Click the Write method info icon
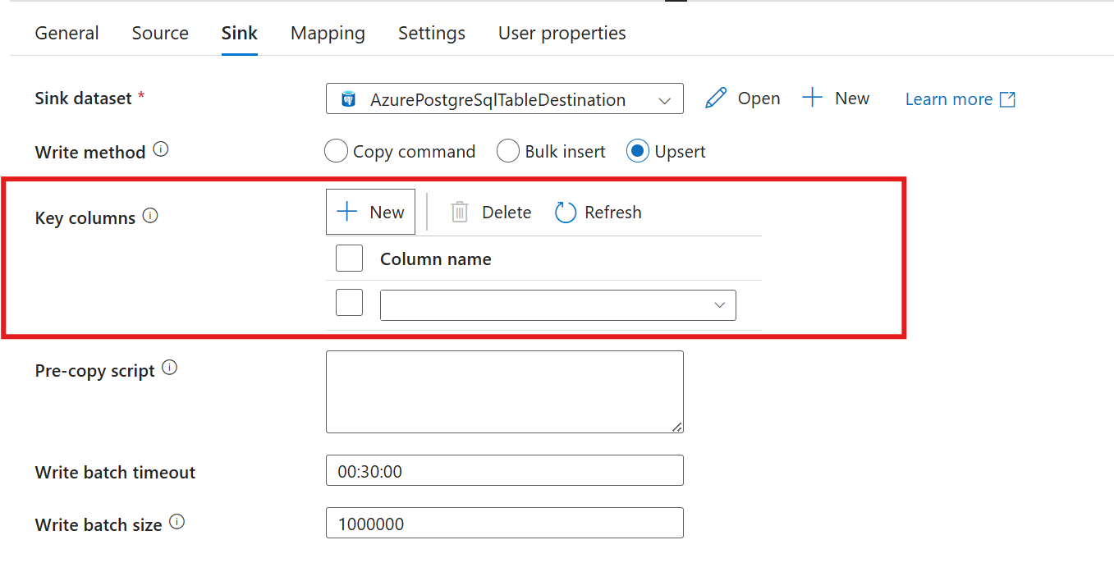 (x=161, y=150)
